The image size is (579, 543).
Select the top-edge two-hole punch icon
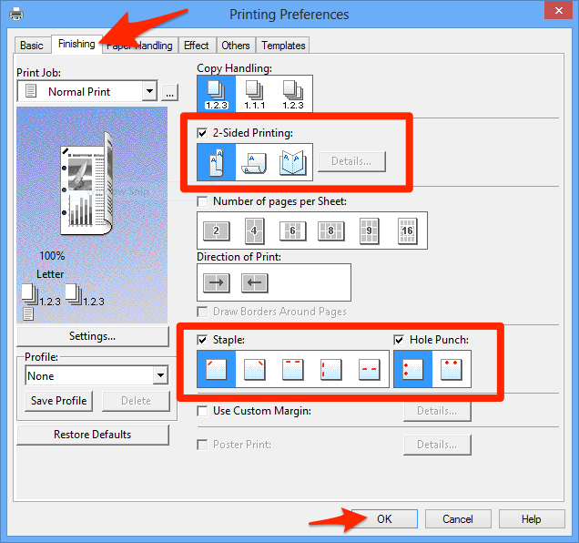point(452,369)
